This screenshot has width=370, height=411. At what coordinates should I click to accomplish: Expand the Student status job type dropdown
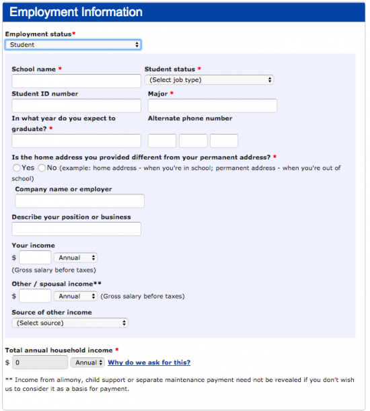[209, 80]
